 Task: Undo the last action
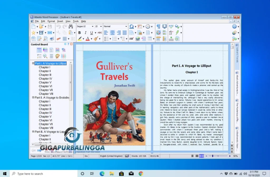click(59, 26)
